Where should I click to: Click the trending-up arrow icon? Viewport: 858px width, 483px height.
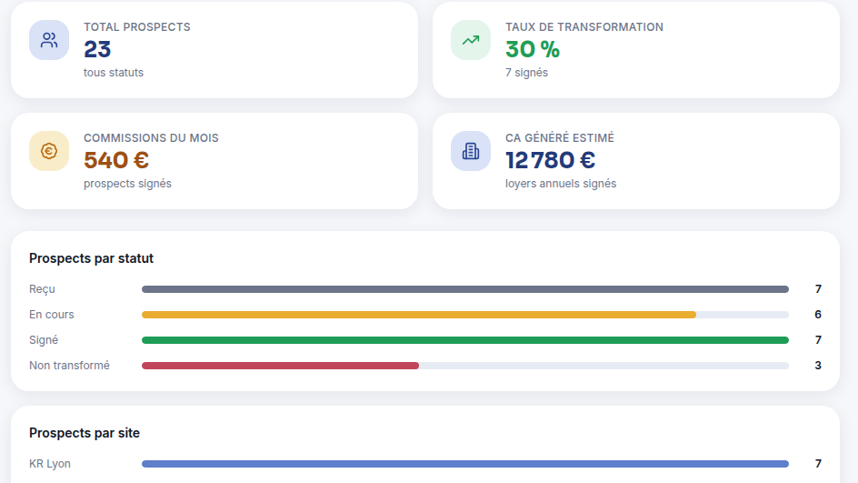471,40
